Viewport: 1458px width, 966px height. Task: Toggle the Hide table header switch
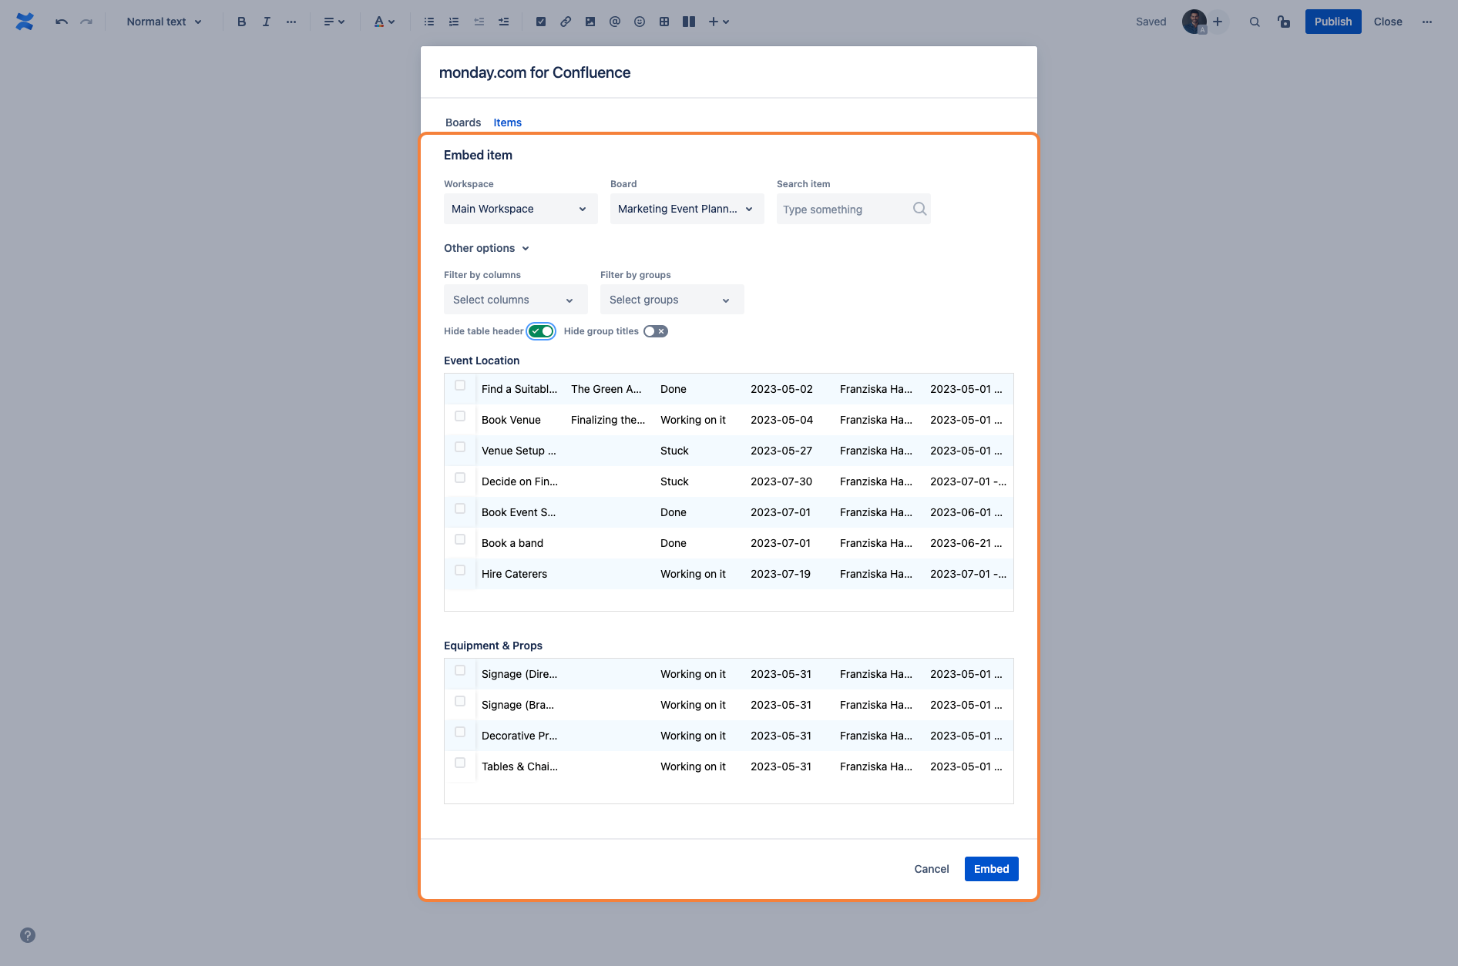coord(541,331)
